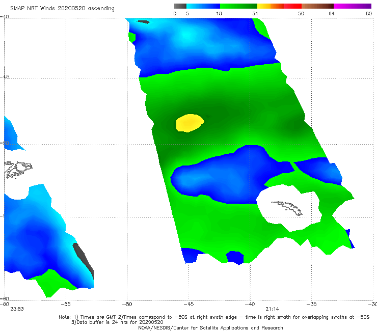377x331 pixels.
Task: Click the green segment of the color bar
Action: pyautogui.click(x=238, y=6)
